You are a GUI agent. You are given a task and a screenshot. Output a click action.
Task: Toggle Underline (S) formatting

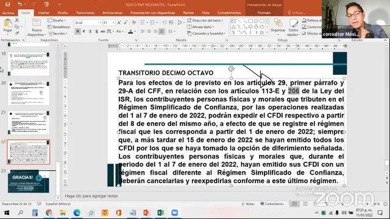(90, 31)
